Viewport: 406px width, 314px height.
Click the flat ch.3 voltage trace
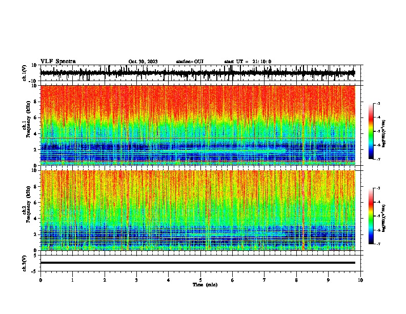197,263
